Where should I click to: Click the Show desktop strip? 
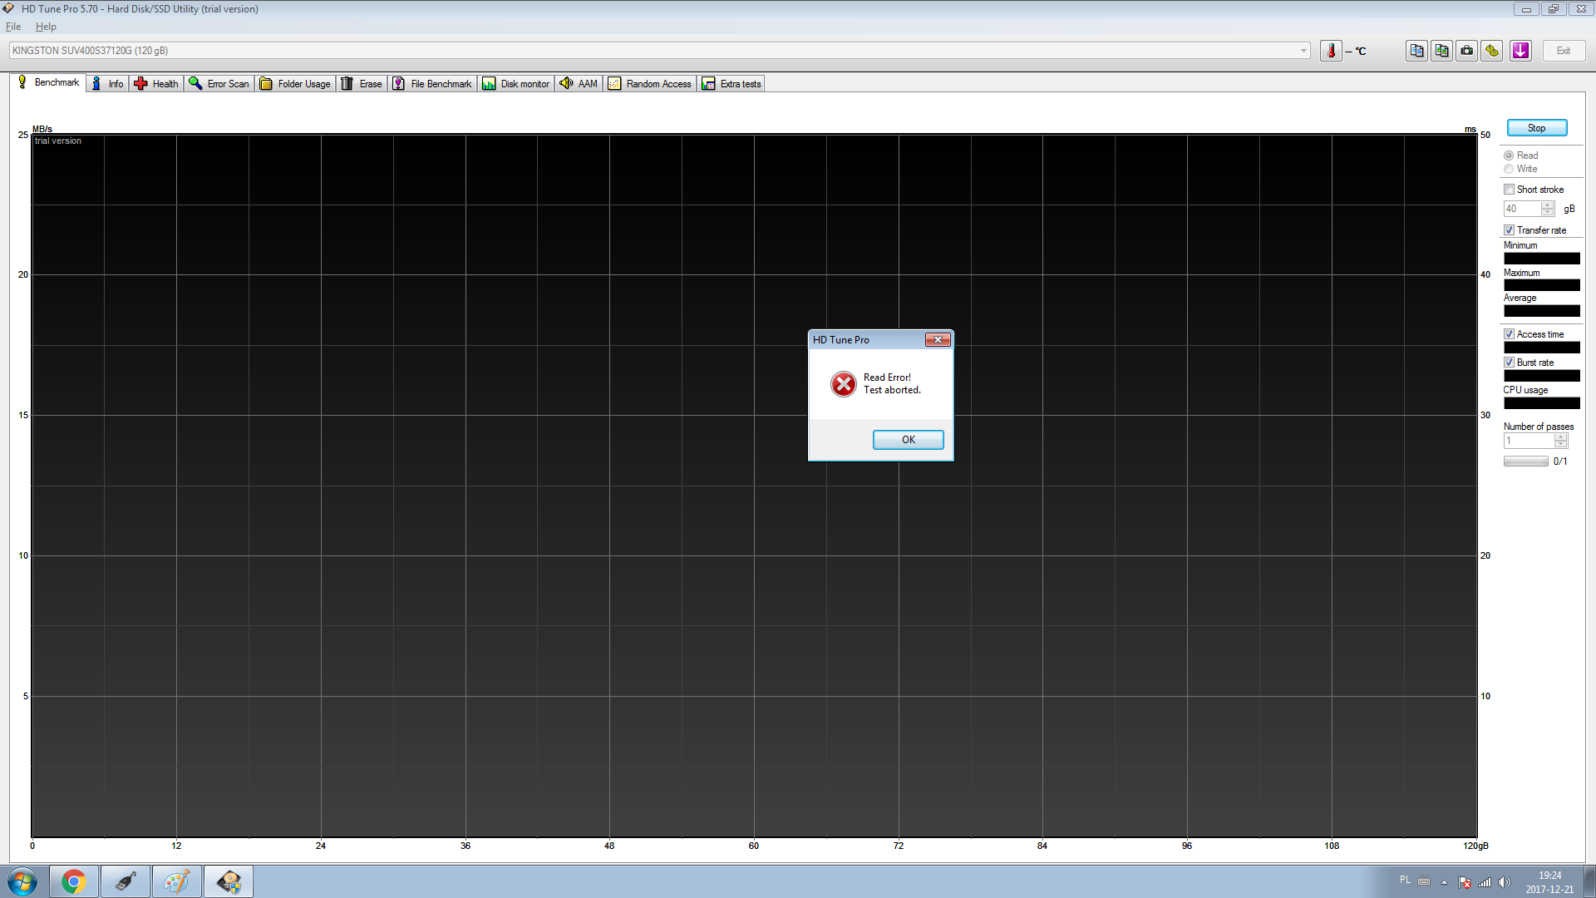(1589, 881)
